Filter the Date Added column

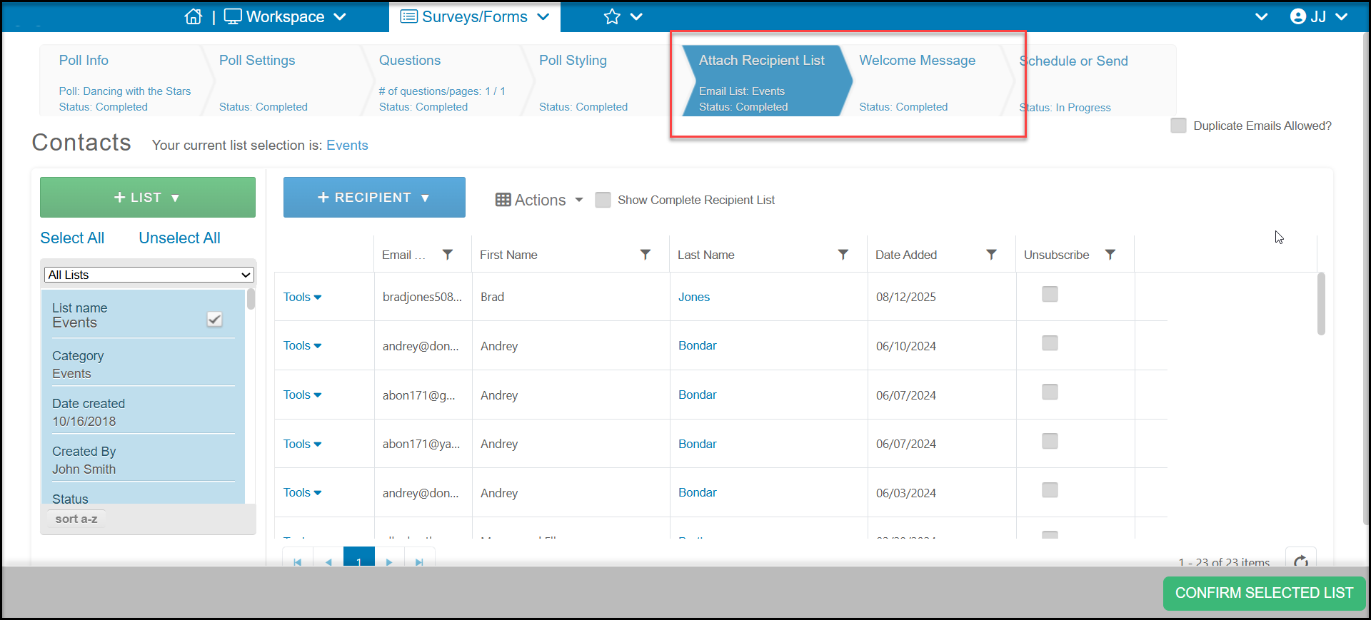tap(992, 255)
